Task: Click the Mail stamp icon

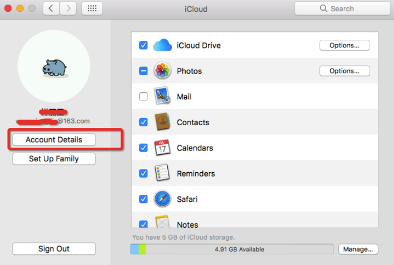Action: [x=162, y=96]
